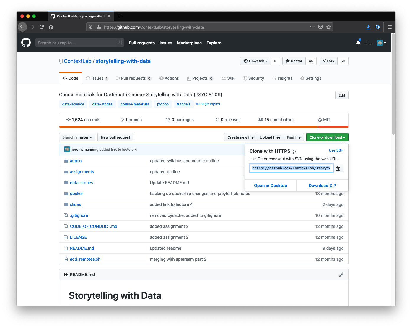This screenshot has width=412, height=328.
Task: Collapse the Clone or download dropdown
Action: point(327,137)
